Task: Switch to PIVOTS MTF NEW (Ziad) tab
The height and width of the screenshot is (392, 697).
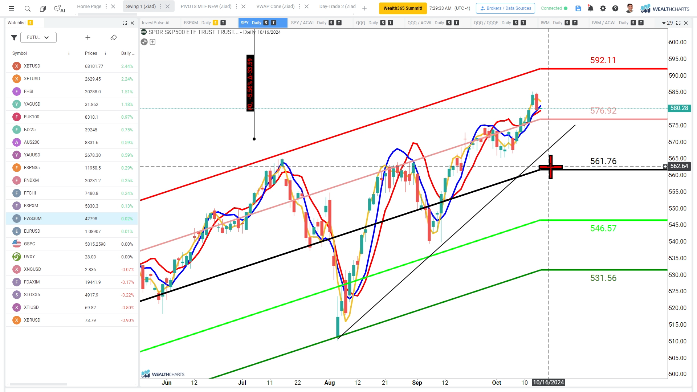Action: (x=206, y=7)
